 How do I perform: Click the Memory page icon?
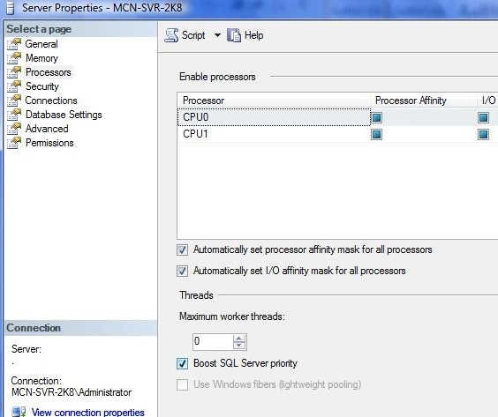pos(14,58)
